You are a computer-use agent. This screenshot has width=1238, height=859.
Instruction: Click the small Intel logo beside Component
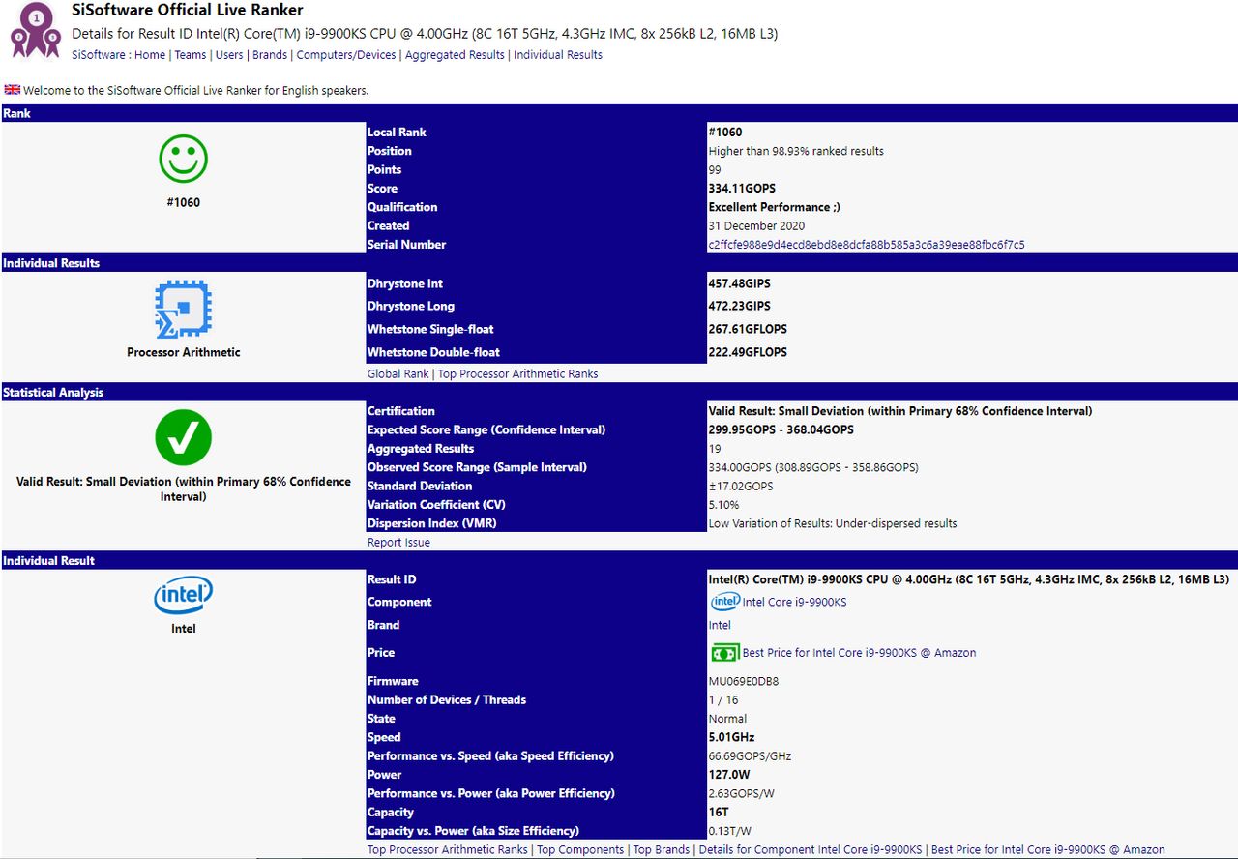[724, 602]
